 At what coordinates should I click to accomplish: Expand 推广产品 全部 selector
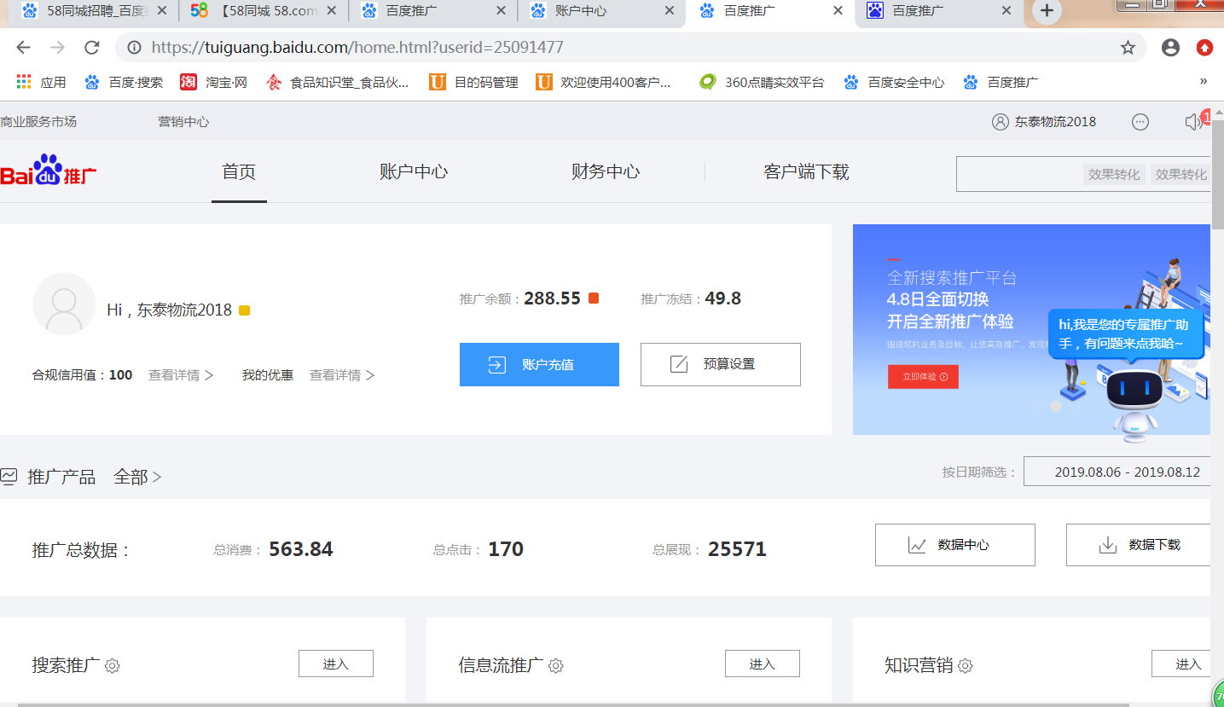click(137, 477)
